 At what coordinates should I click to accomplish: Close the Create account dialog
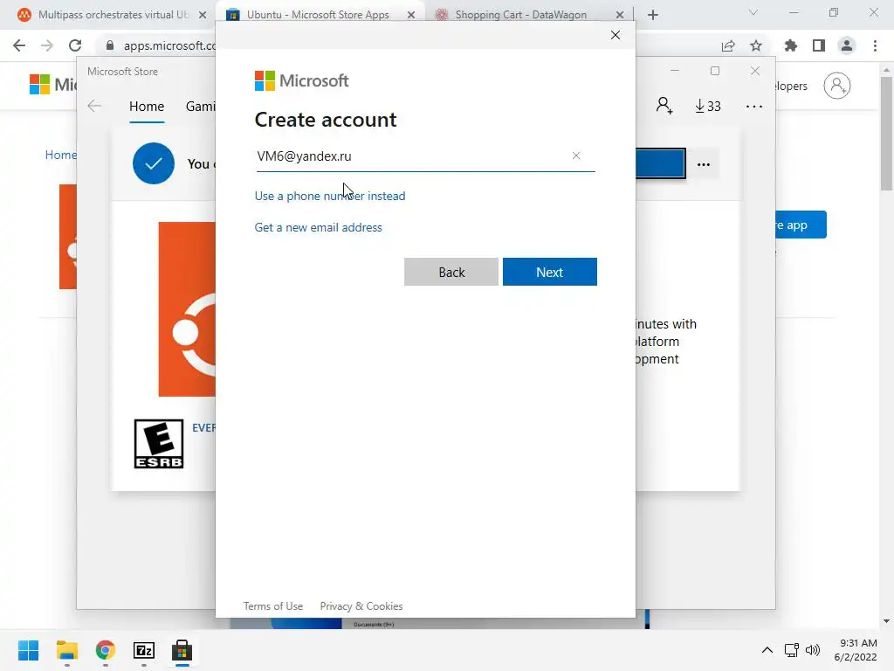click(x=615, y=35)
